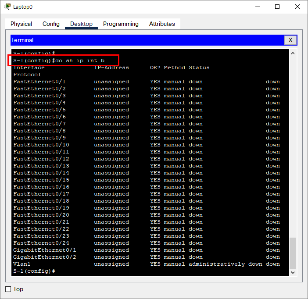
Task: Click the Laptop0 title text
Action: pyautogui.click(x=23, y=7)
